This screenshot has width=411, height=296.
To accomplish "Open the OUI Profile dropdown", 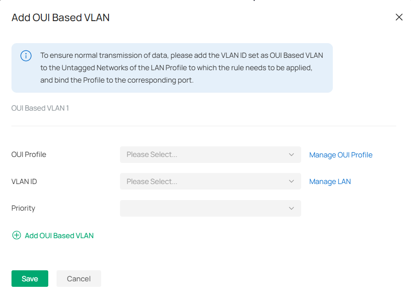I will [x=210, y=155].
